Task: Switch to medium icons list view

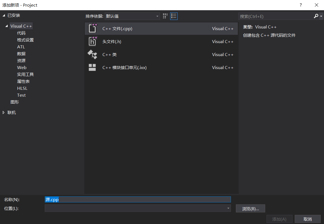Action: [174, 16]
